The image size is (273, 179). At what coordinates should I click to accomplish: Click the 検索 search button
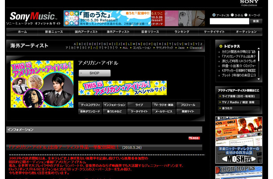point(256,21)
